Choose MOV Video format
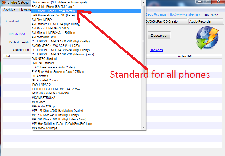This screenshot has width=225, height=156. point(86,102)
